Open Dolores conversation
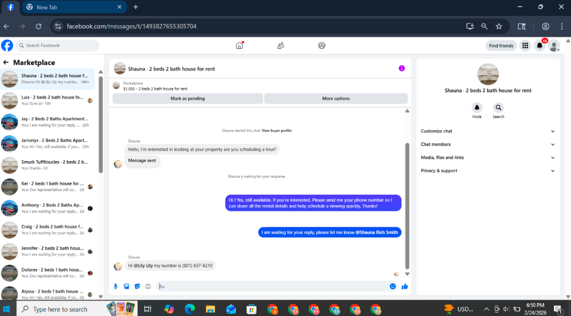 [48, 273]
